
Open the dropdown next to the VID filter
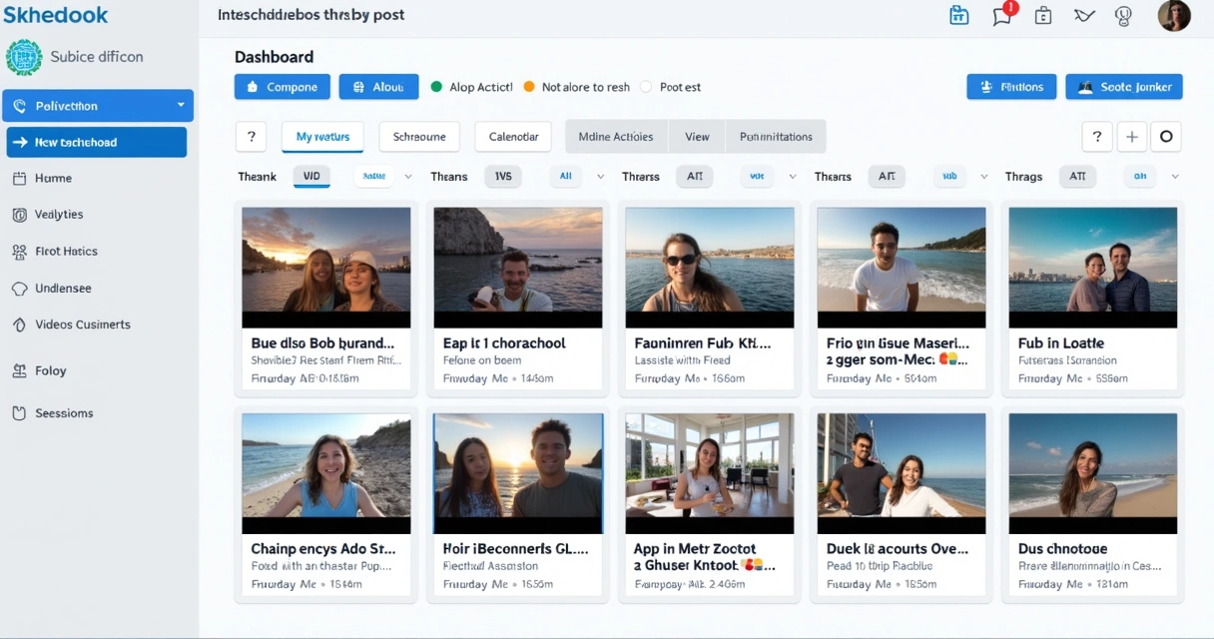pos(407,176)
